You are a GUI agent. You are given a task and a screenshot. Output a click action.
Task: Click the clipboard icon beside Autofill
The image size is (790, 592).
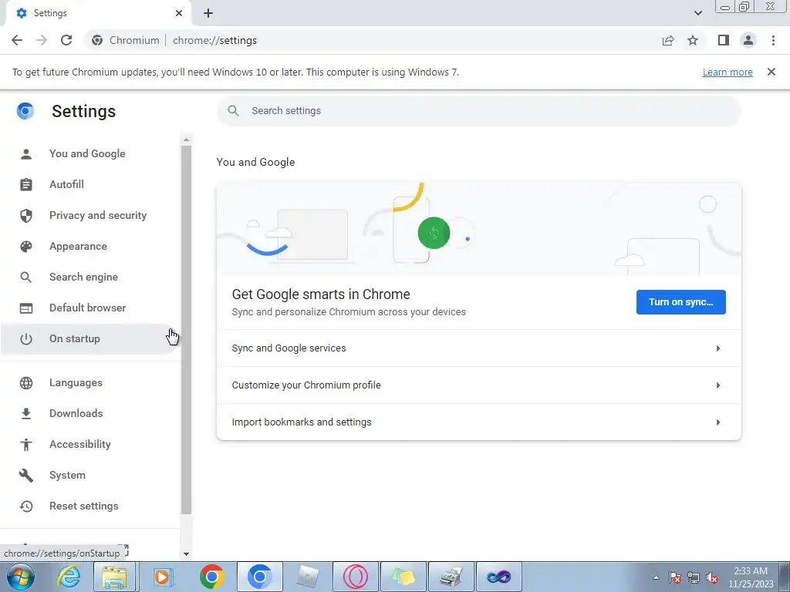point(26,184)
